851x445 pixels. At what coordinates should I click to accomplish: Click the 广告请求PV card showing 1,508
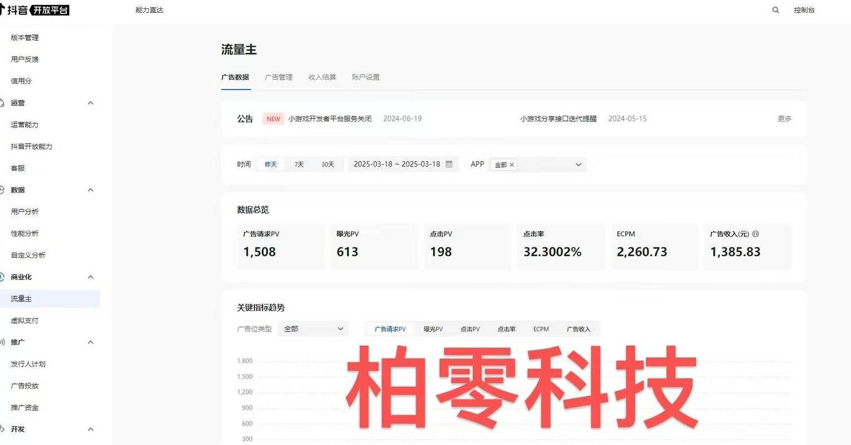(x=281, y=246)
